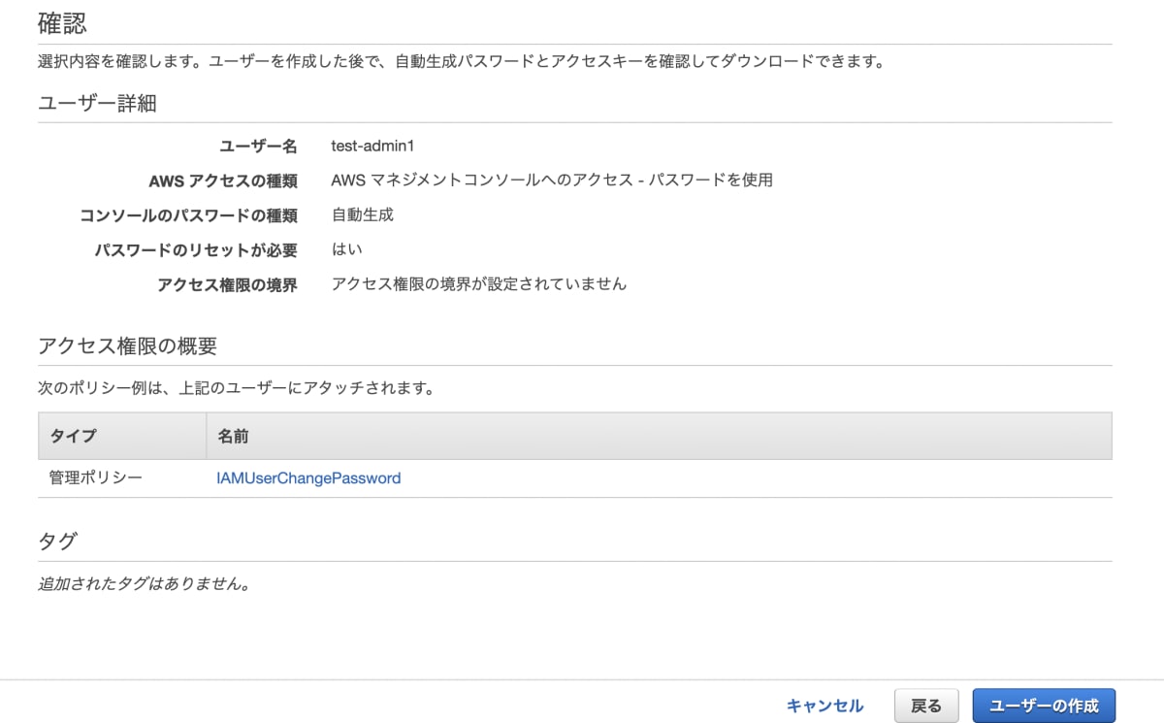Click the 選択内容を確認します description line
The image size is (1164, 723).
pos(464,62)
